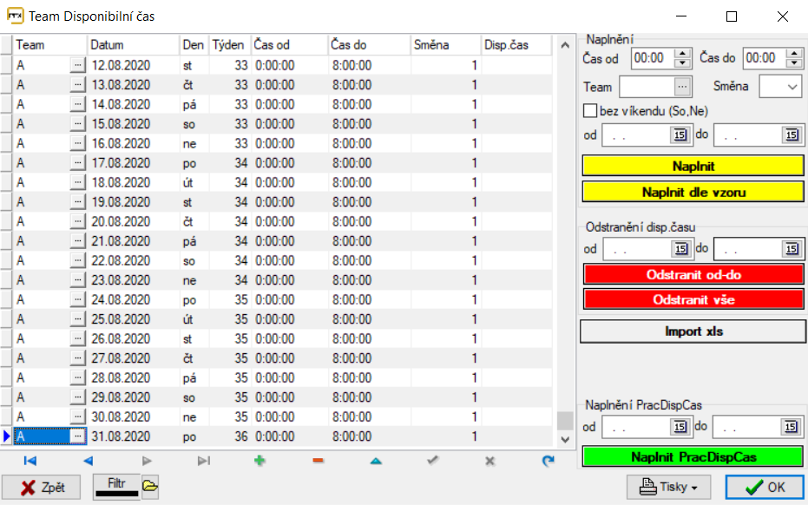Enable bez víkendu (So,Ne) checkbox
Image resolution: width=808 pixels, height=505 pixels.
[590, 111]
